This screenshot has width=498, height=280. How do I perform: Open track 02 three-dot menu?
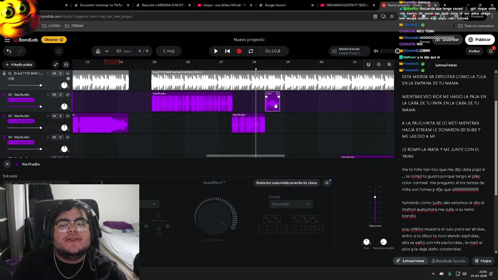[48, 94]
